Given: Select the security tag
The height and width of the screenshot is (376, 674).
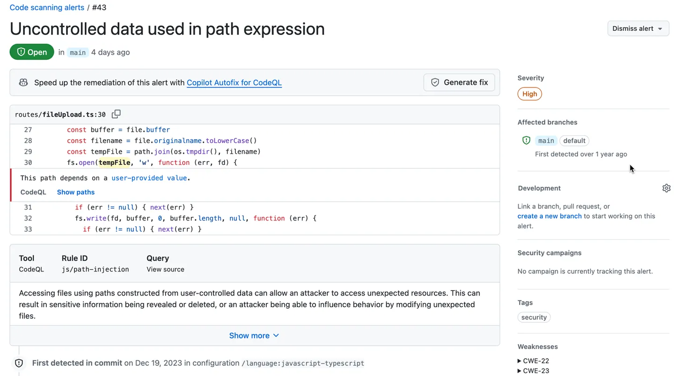Looking at the screenshot, I should (x=534, y=317).
